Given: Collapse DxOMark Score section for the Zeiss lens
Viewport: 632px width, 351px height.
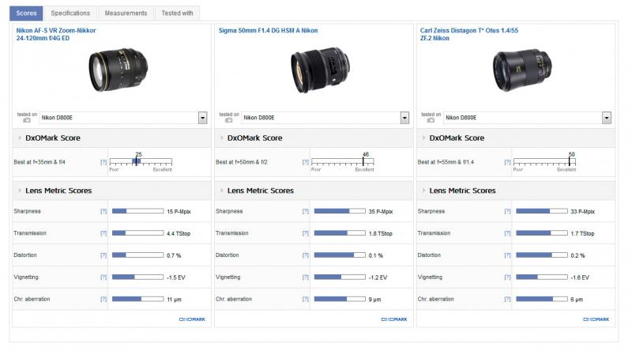Looking at the screenshot, I should pyautogui.click(x=423, y=138).
